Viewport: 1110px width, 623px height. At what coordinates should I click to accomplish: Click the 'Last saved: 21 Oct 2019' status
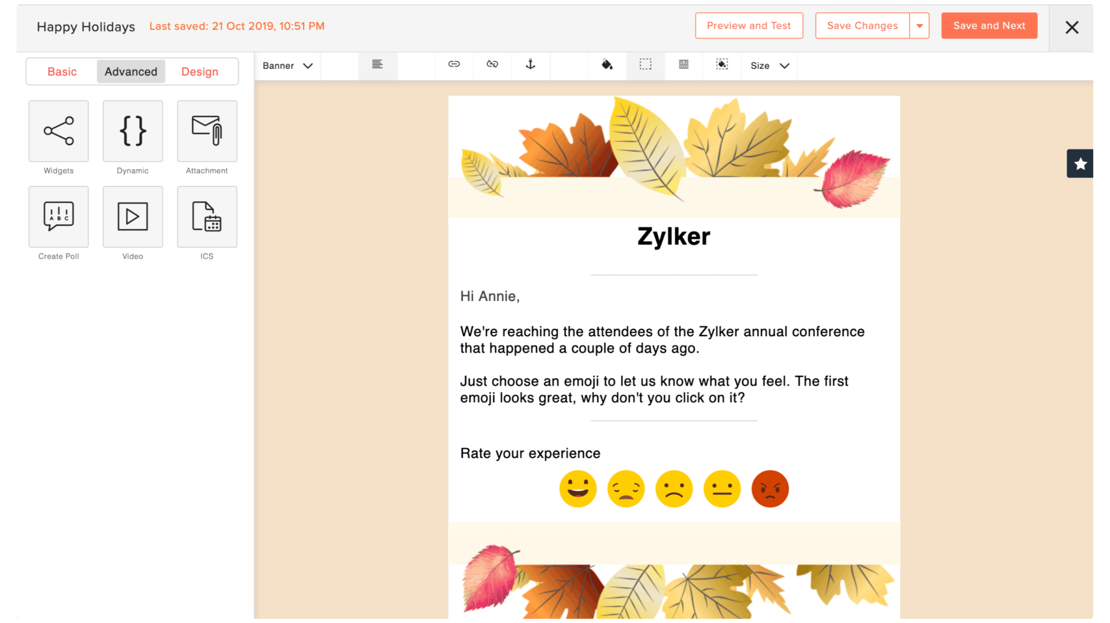237,26
